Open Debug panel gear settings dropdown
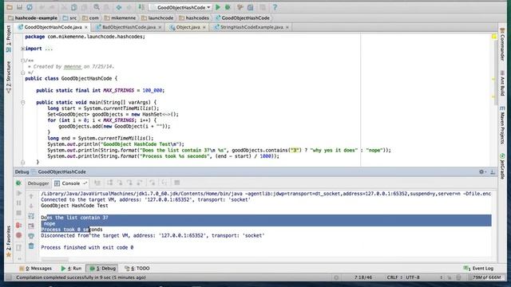This screenshot has width=511, height=287. [482, 172]
